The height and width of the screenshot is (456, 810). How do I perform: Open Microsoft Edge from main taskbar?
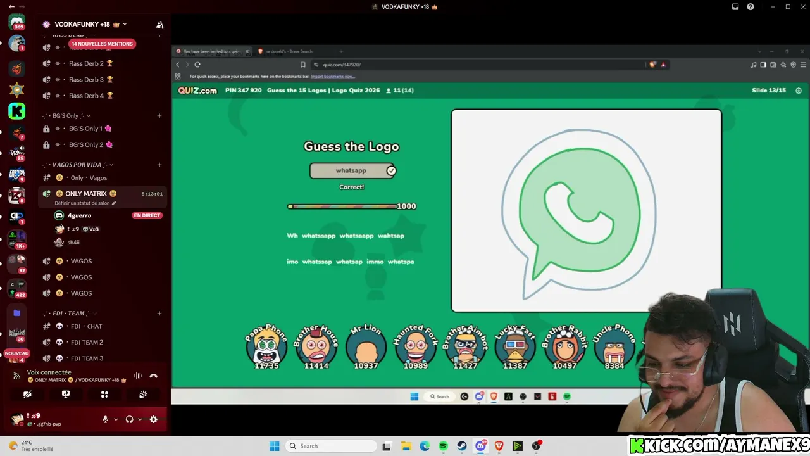(425, 446)
